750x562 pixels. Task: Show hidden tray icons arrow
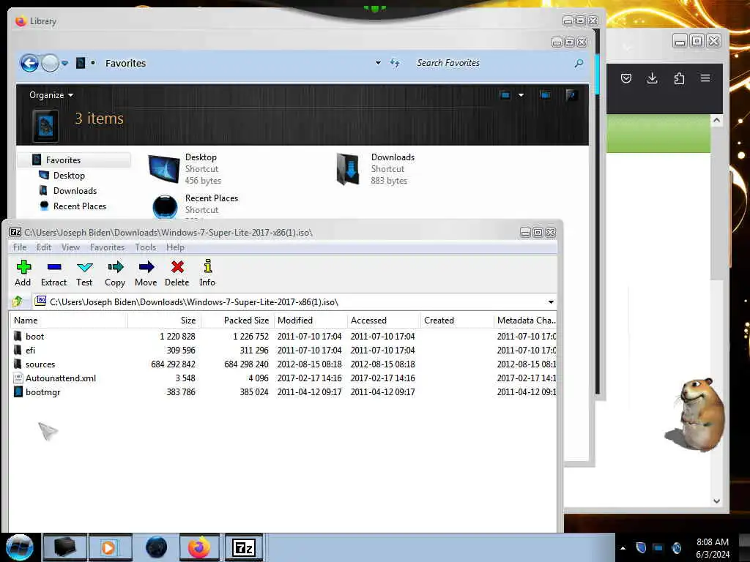tap(623, 548)
